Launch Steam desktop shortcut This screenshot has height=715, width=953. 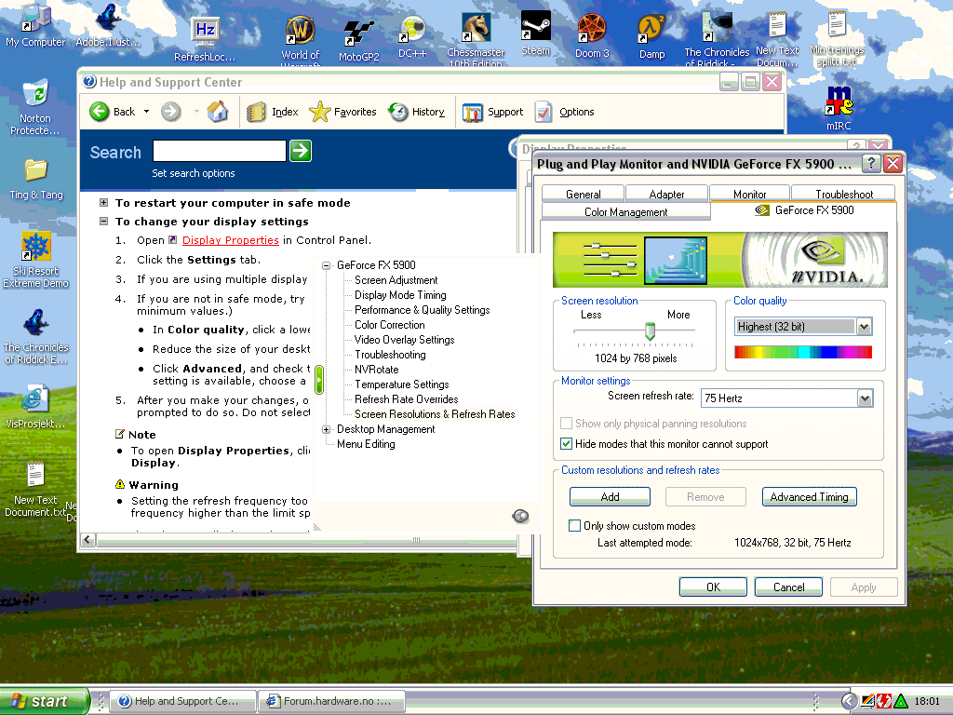(535, 33)
